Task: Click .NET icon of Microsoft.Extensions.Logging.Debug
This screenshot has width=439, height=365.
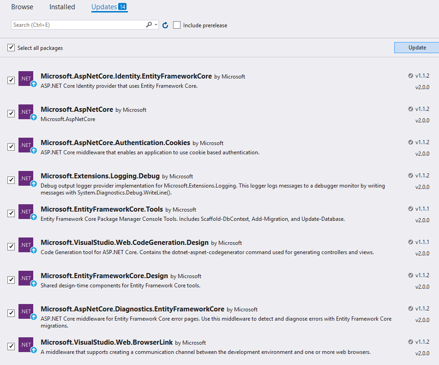Action: (x=26, y=178)
